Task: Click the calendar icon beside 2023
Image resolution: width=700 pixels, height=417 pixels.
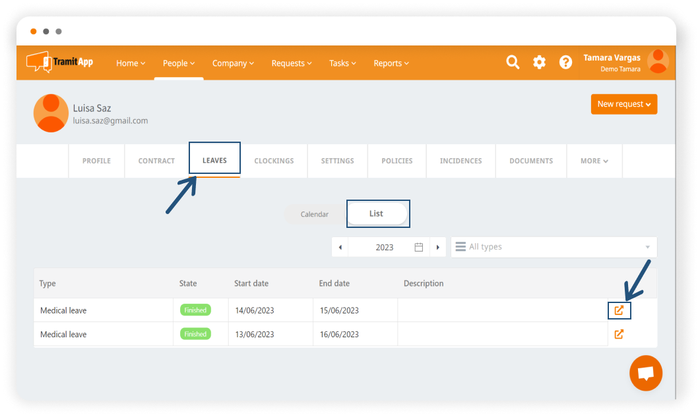Action: 418,247
